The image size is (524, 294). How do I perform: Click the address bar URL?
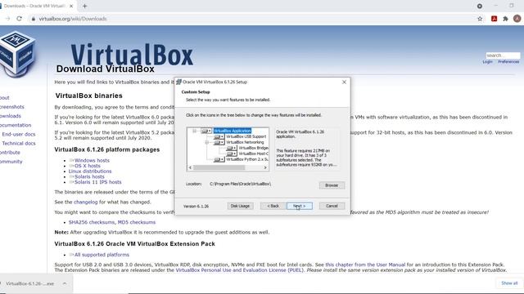pyautogui.click(x=73, y=19)
